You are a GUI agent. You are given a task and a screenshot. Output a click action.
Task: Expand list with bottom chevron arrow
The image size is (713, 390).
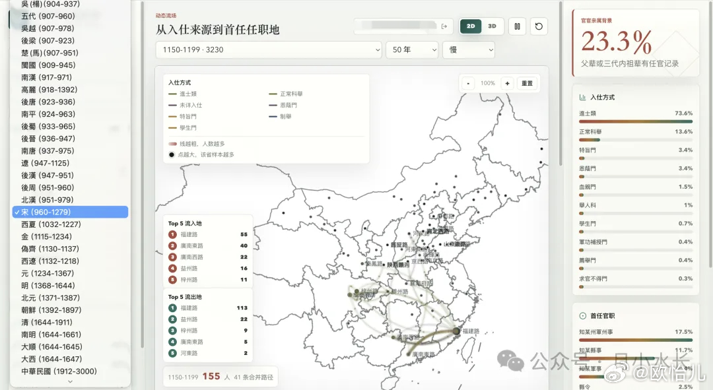[x=70, y=382]
